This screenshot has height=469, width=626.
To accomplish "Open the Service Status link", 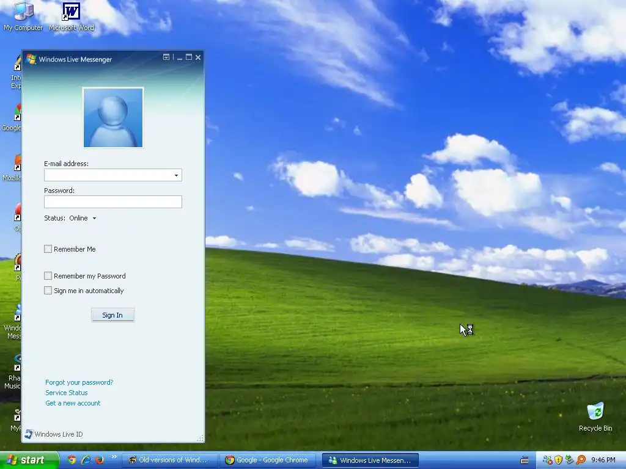I will tap(66, 393).
